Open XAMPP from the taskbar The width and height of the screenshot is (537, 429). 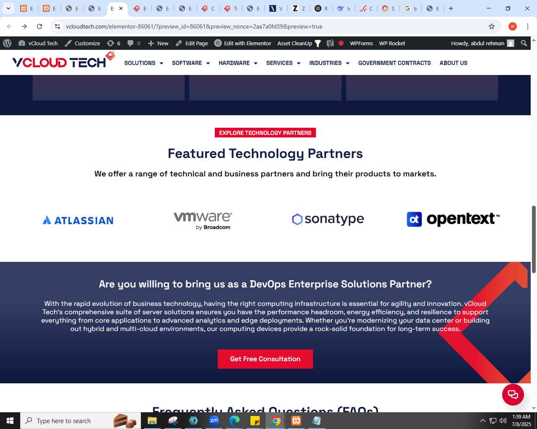pyautogui.click(x=296, y=421)
